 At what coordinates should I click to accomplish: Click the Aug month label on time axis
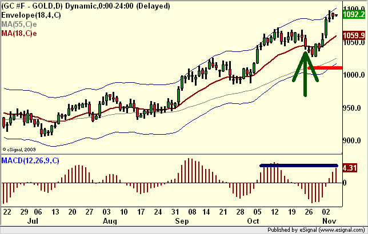tap(110, 221)
